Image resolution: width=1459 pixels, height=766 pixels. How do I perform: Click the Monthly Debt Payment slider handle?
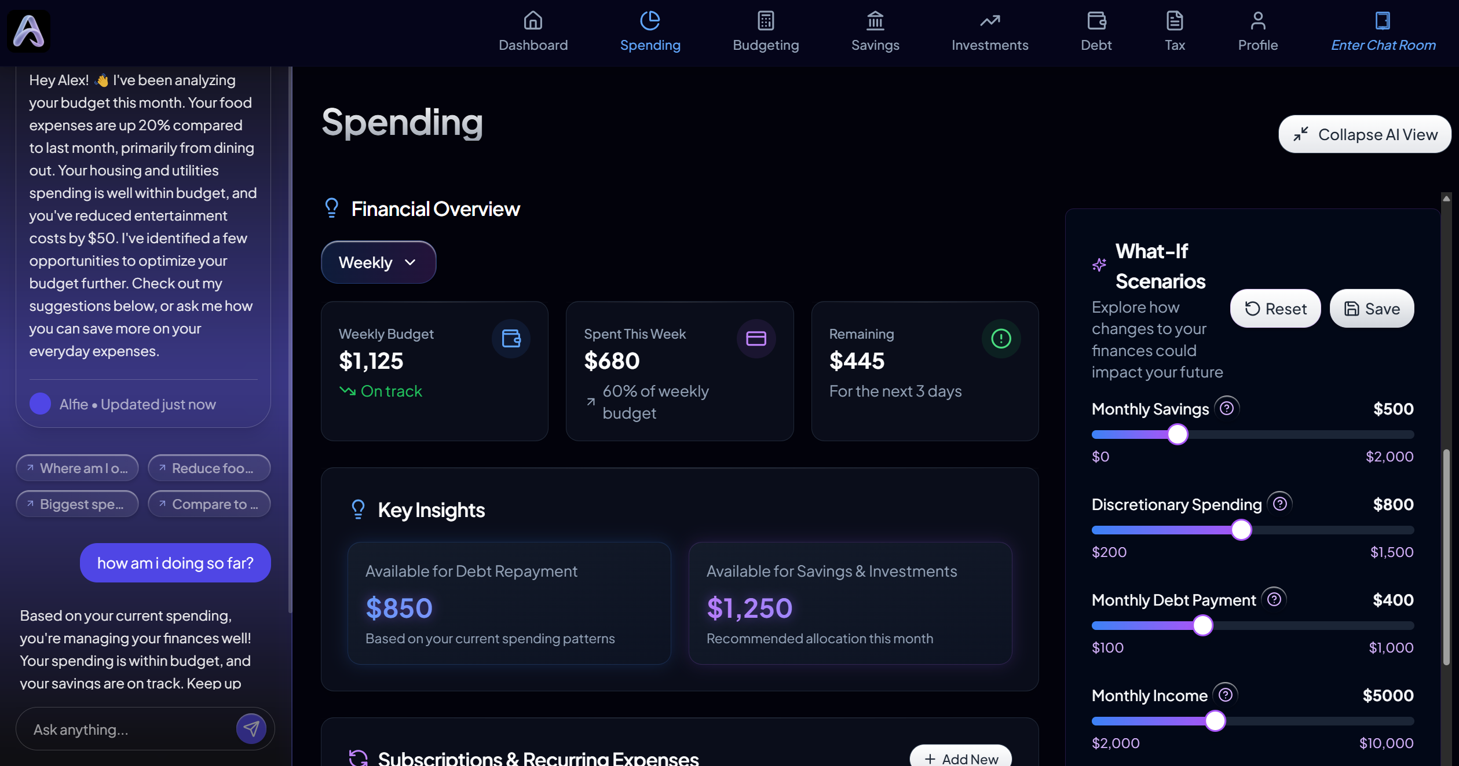pyautogui.click(x=1202, y=625)
